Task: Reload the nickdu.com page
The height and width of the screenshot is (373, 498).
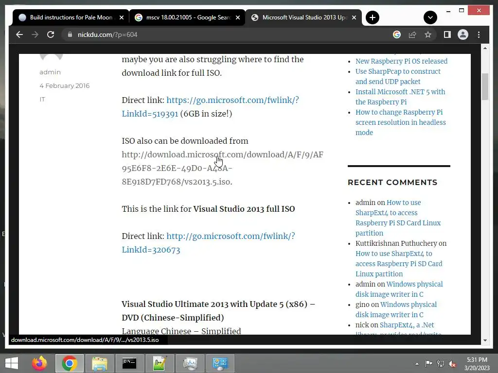Action: [x=51, y=34]
